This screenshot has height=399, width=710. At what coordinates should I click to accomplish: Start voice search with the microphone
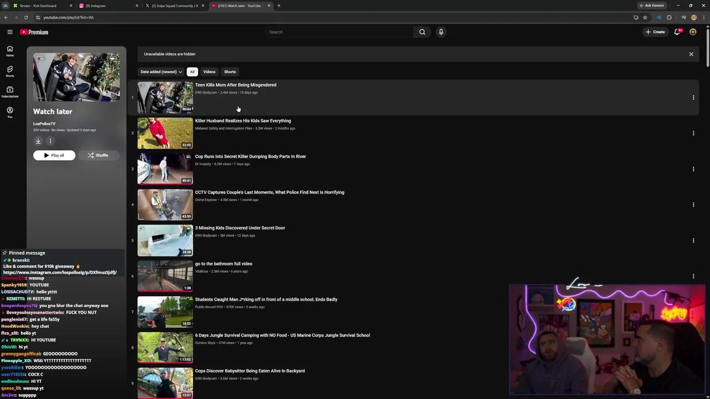(441, 32)
